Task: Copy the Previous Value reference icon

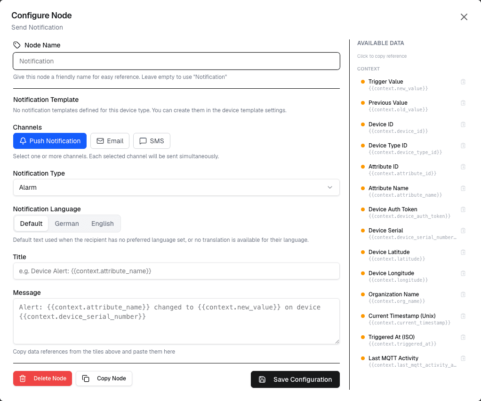Action: point(463,103)
